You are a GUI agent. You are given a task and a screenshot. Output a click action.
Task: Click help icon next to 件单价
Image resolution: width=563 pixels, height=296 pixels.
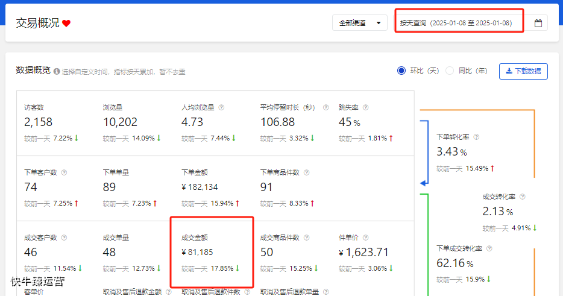365,238
